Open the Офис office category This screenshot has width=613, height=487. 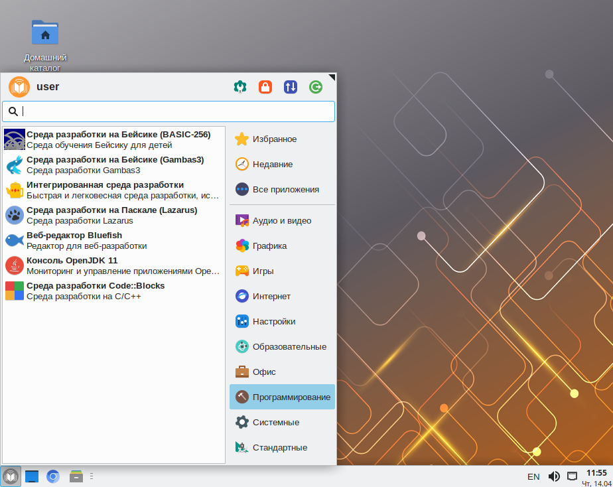282,372
